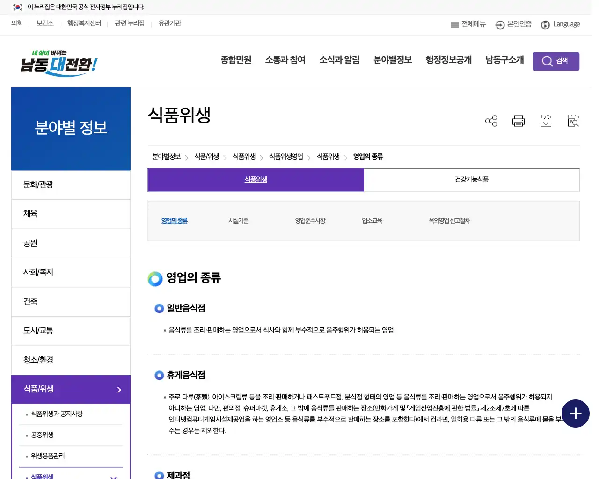Image resolution: width=599 pixels, height=479 pixels.
Task: Select 옥외영업 신고절차 sub-tab
Action: click(449, 221)
